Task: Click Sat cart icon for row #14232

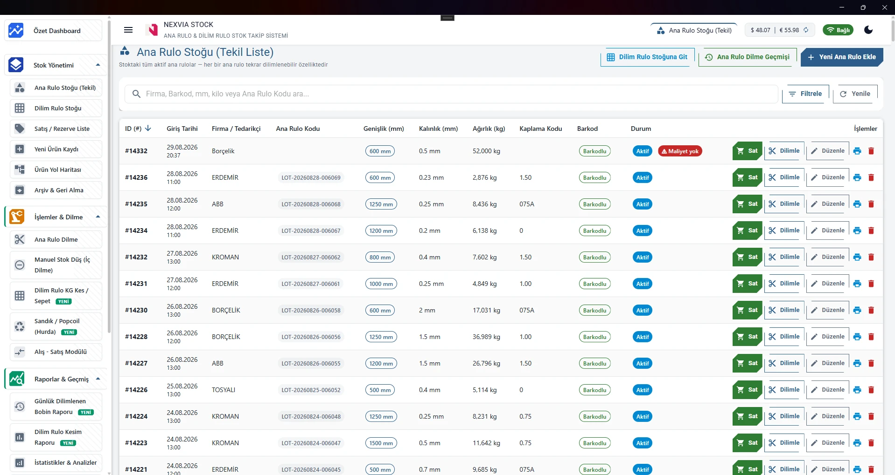Action: pyautogui.click(x=741, y=257)
